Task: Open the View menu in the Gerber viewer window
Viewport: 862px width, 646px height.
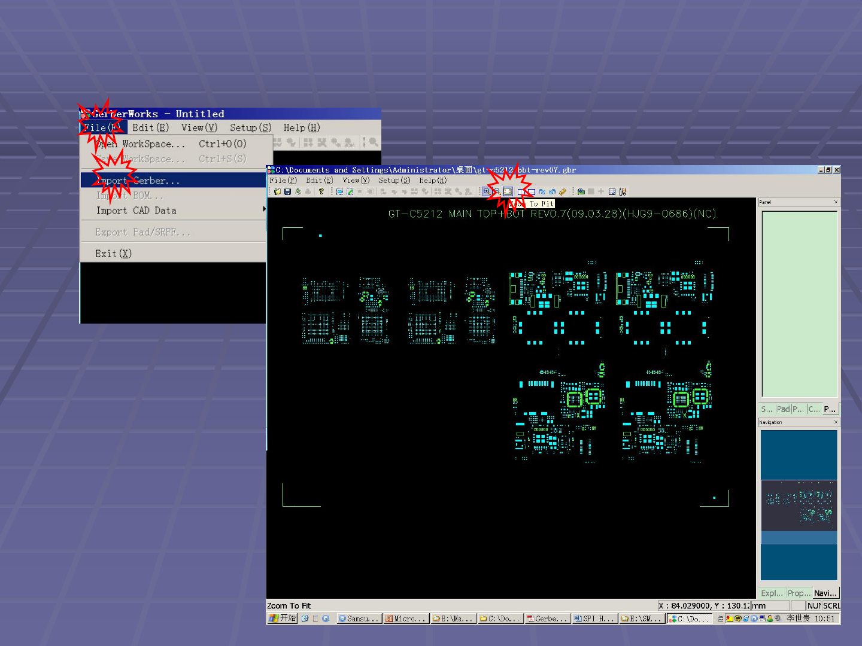Action: 356,180
